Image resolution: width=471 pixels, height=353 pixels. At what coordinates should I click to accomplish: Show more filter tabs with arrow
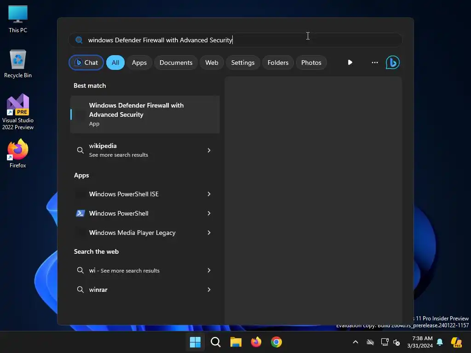tap(350, 63)
